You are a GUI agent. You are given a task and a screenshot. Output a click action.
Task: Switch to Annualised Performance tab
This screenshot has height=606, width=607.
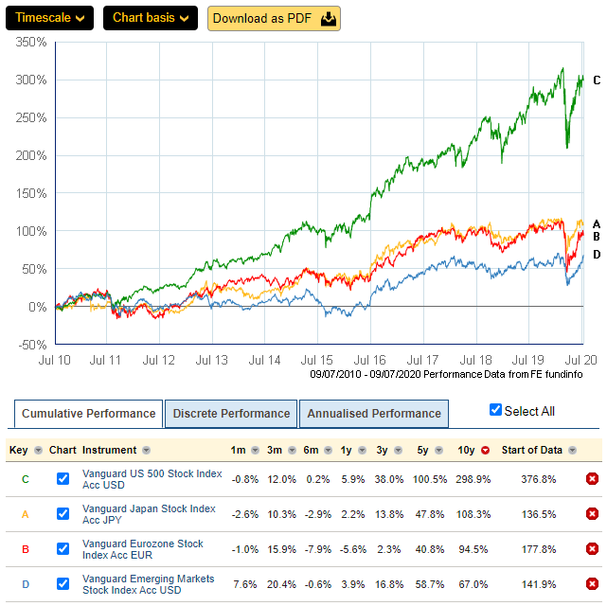click(x=374, y=413)
